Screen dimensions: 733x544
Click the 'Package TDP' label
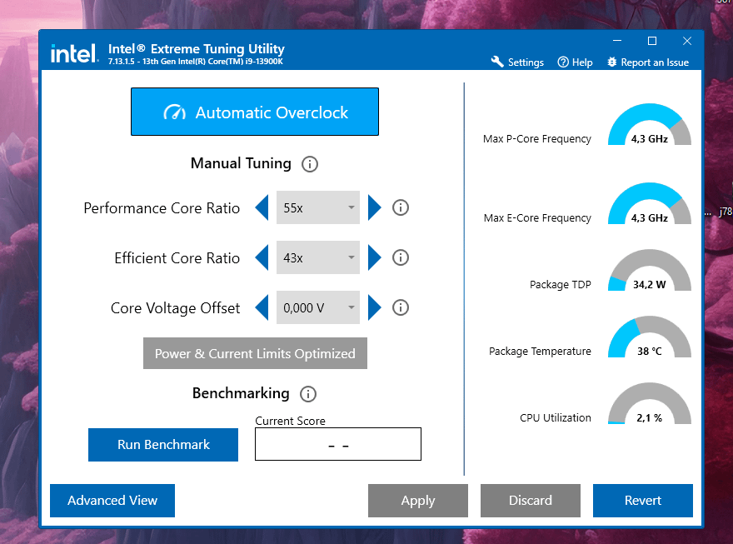560,285
